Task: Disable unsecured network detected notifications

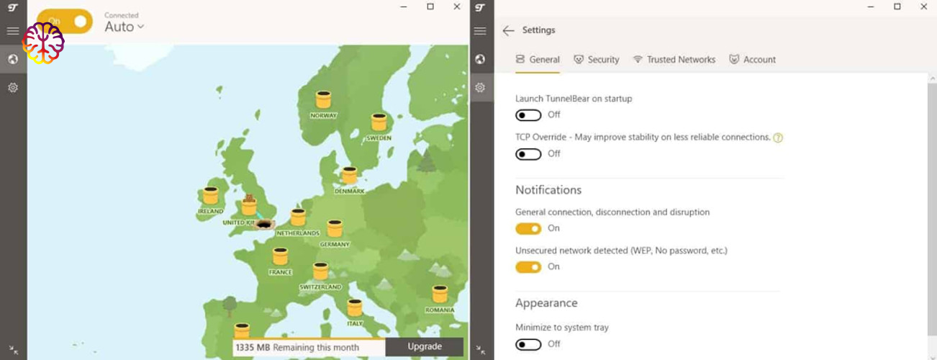Action: pyautogui.click(x=528, y=267)
